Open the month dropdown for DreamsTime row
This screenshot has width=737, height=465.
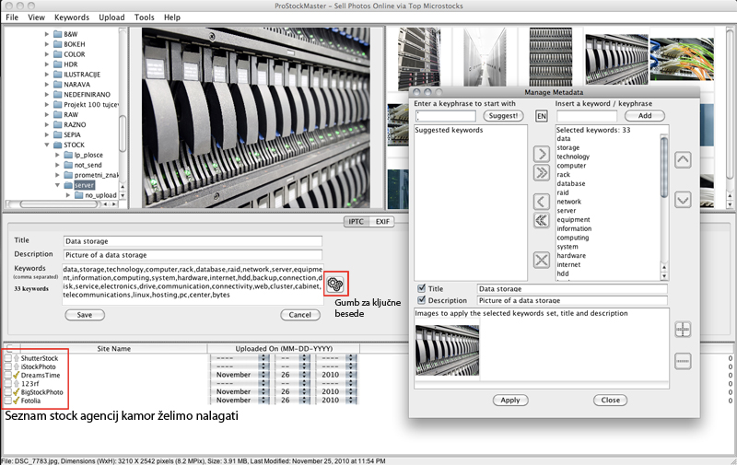pyautogui.click(x=263, y=375)
